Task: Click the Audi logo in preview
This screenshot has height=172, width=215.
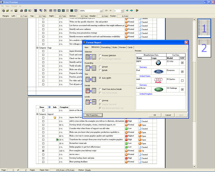Action: click(x=158, y=81)
